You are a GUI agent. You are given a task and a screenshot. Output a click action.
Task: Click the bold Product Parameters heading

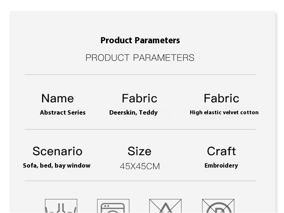[140, 40]
